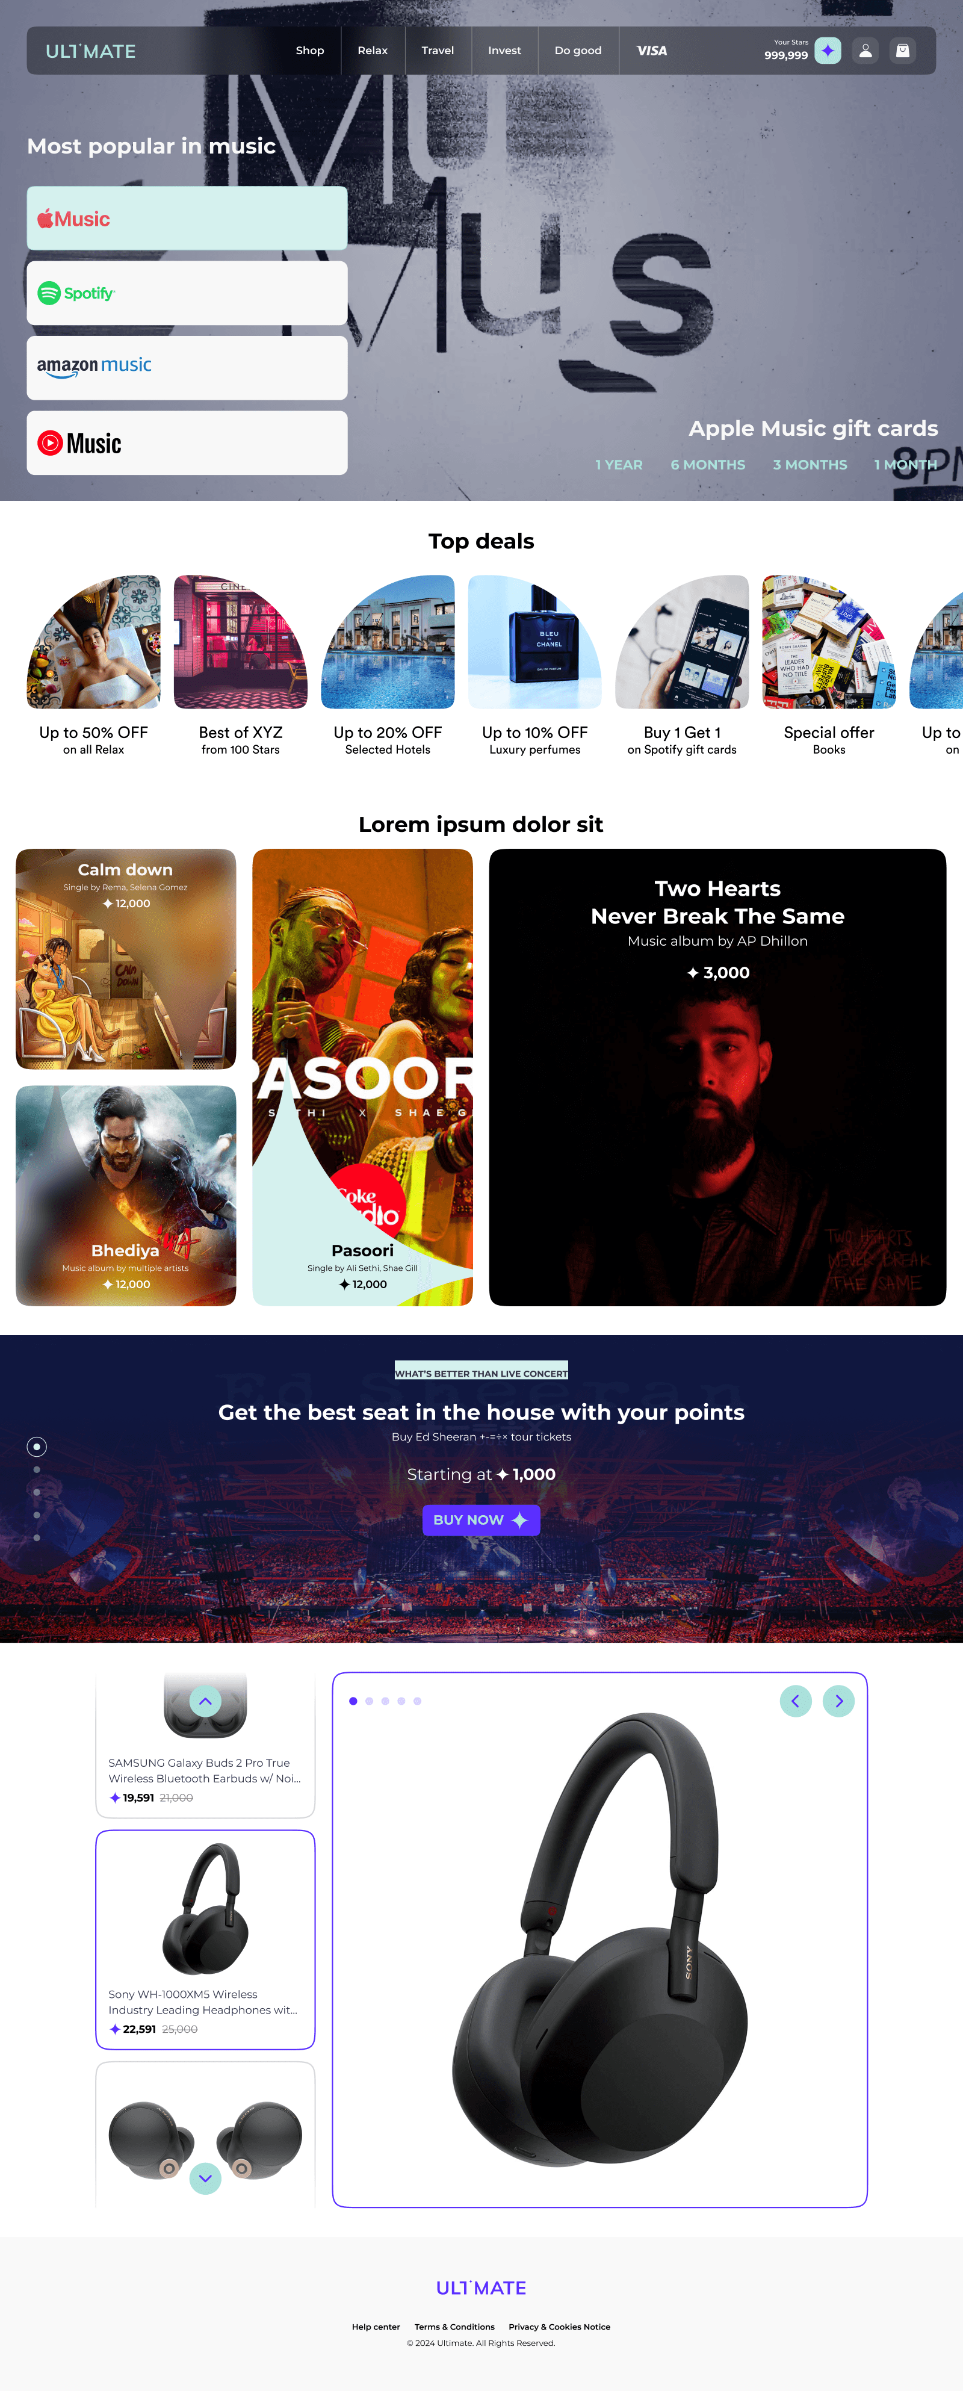
Task: Select Sony WH-1000XM5 product thumbnail
Action: 205,1940
